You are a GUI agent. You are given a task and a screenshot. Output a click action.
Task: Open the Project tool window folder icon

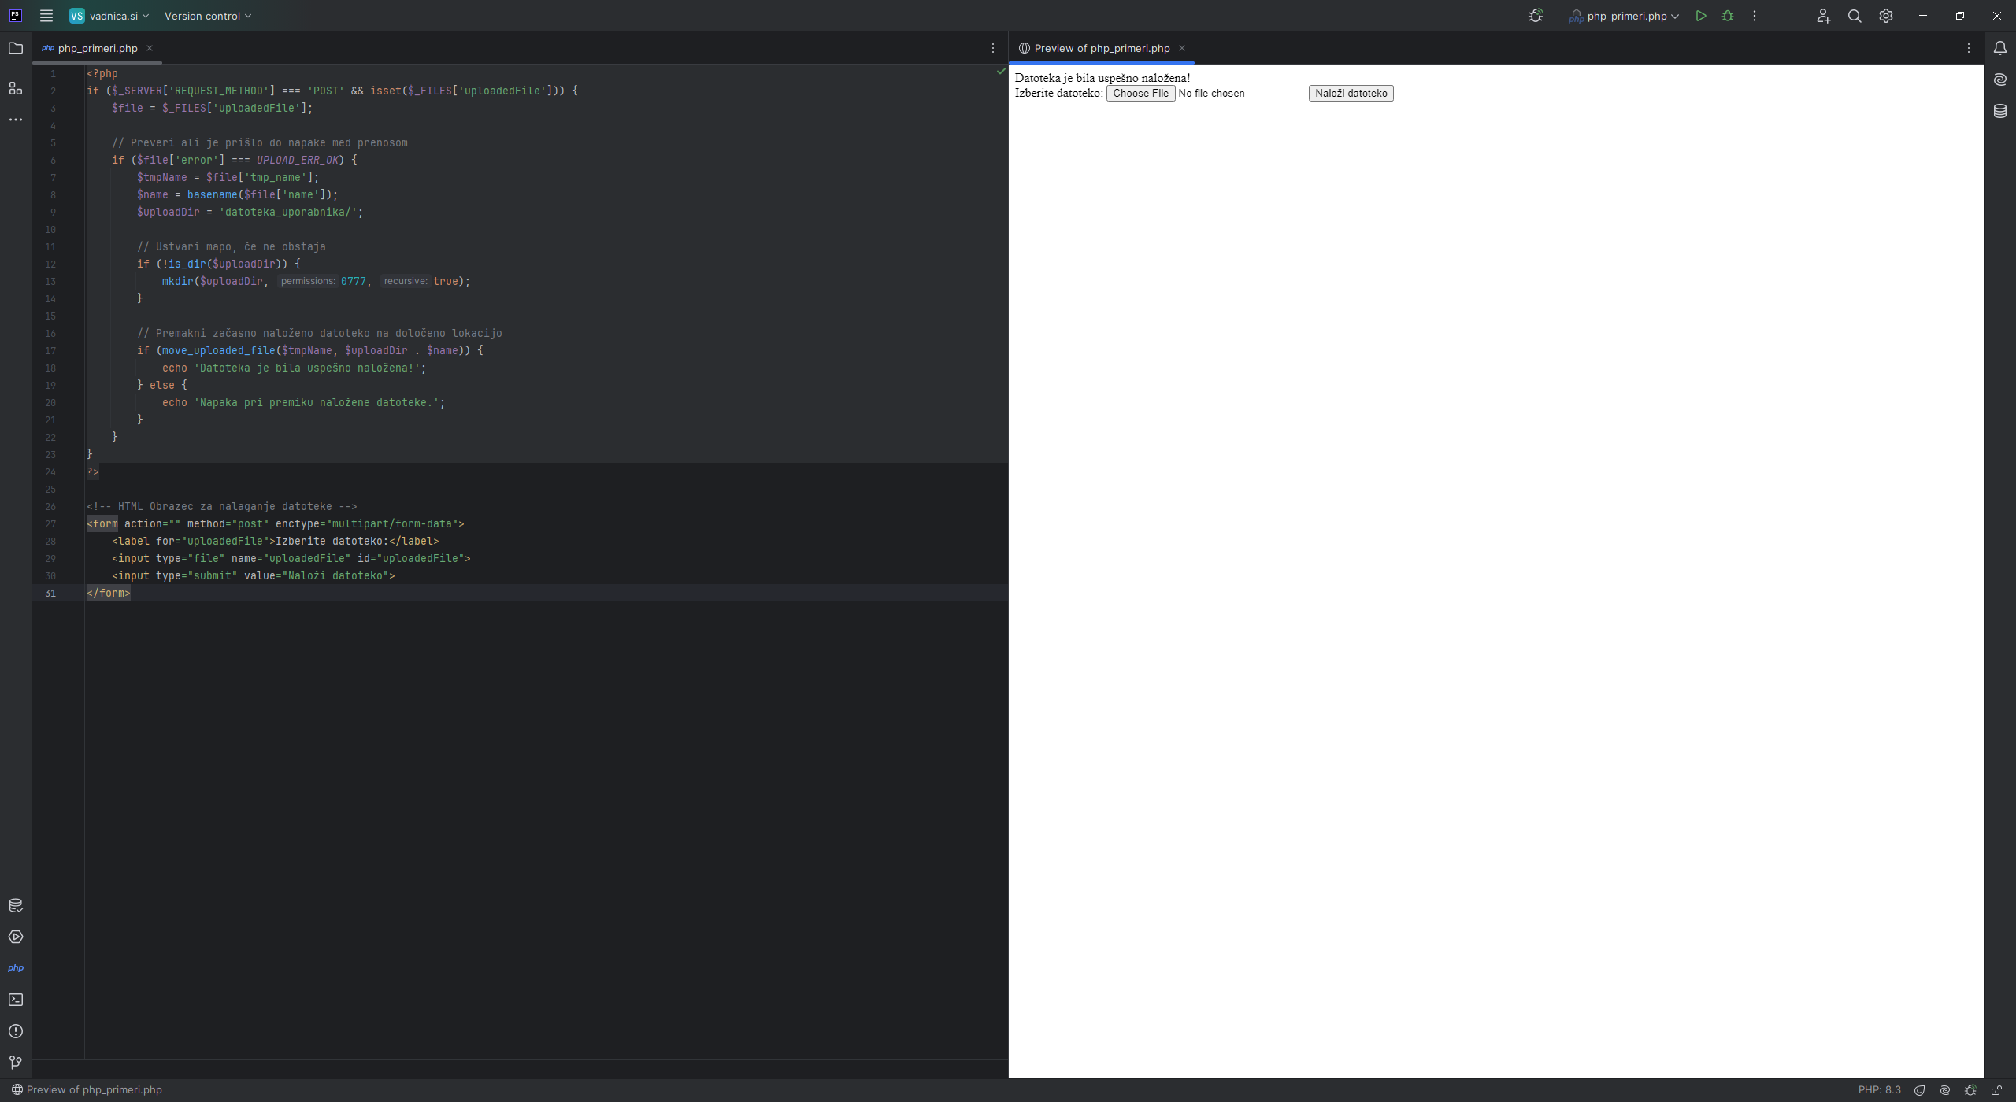tap(16, 48)
